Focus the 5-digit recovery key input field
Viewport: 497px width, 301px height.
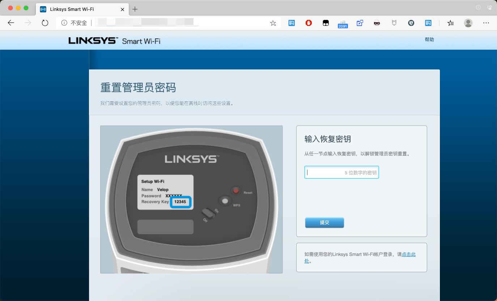pos(341,173)
